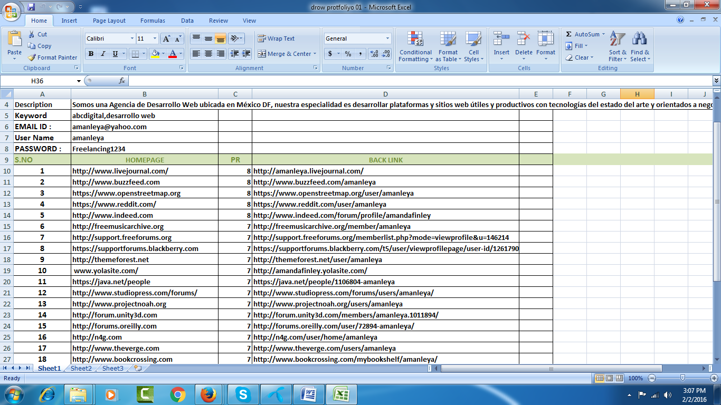This screenshot has height=405, width=721.
Task: Select the Format Painter brush
Action: click(32, 57)
